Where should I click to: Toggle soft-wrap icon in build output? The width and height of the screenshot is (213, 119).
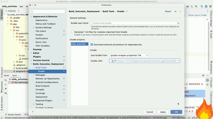(x=207, y=80)
